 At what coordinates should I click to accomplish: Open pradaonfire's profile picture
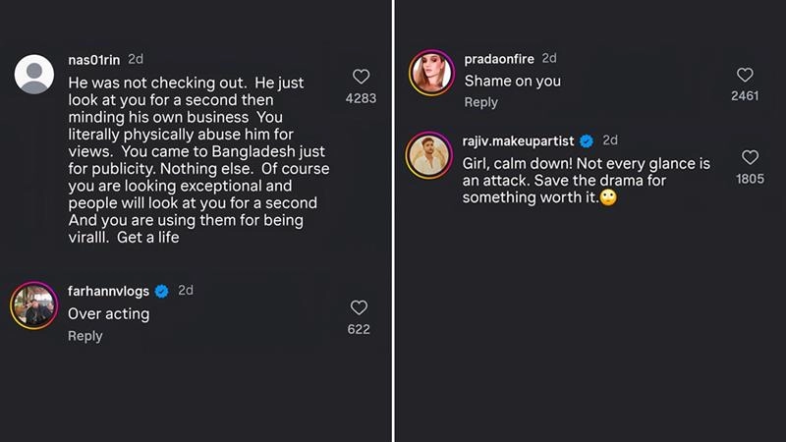[x=431, y=73]
